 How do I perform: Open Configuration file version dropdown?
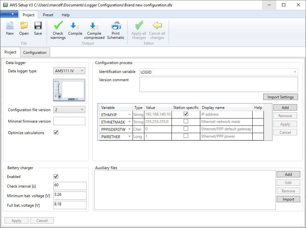(x=69, y=110)
